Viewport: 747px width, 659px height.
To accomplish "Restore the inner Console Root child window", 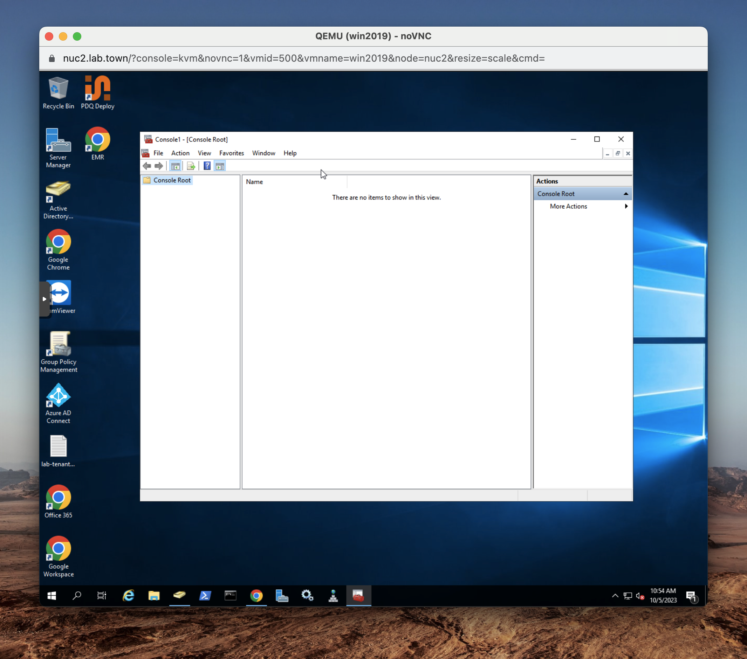I will point(618,153).
